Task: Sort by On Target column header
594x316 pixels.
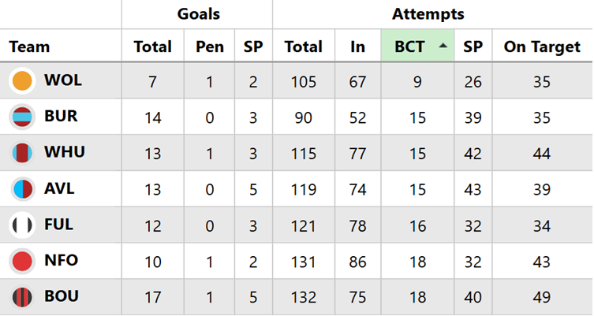Action: coord(541,47)
